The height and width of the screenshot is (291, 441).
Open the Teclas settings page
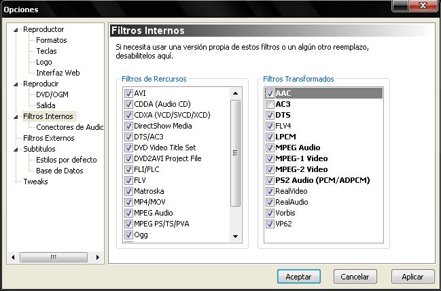click(x=46, y=51)
